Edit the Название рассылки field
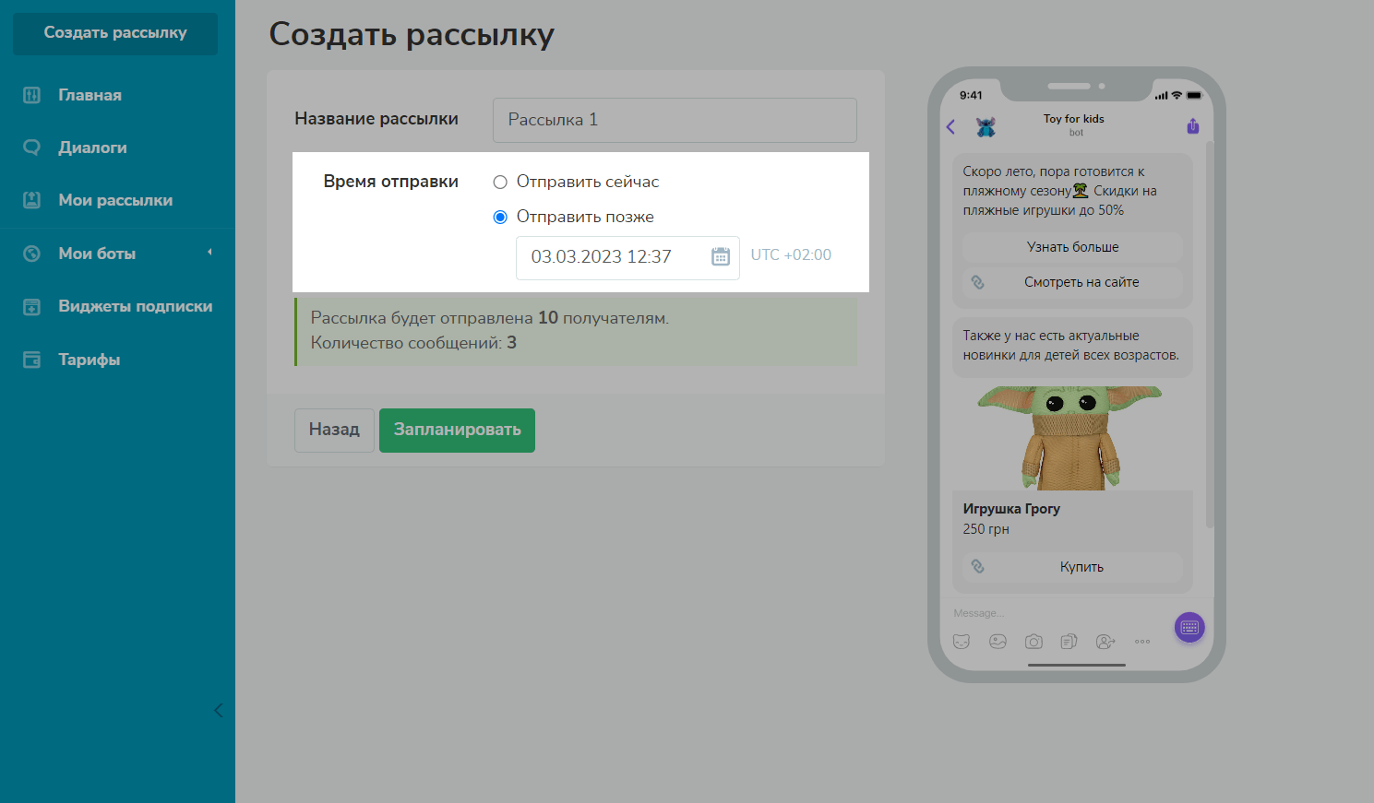 point(675,120)
